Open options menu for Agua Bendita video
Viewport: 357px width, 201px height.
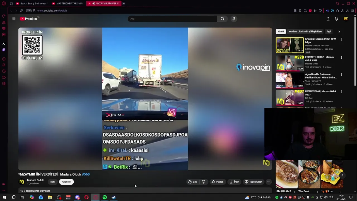point(342,75)
